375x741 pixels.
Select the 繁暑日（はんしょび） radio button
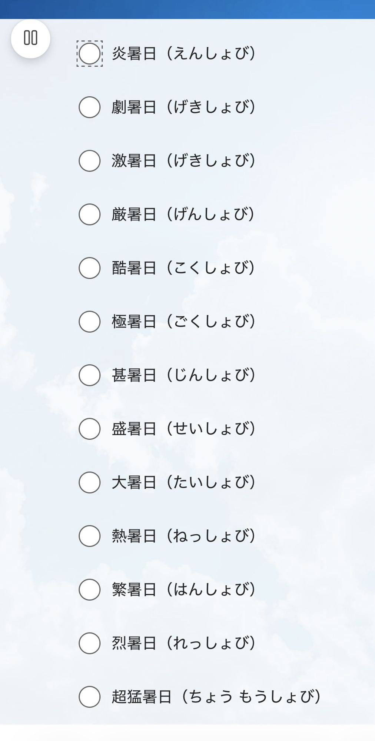click(90, 589)
